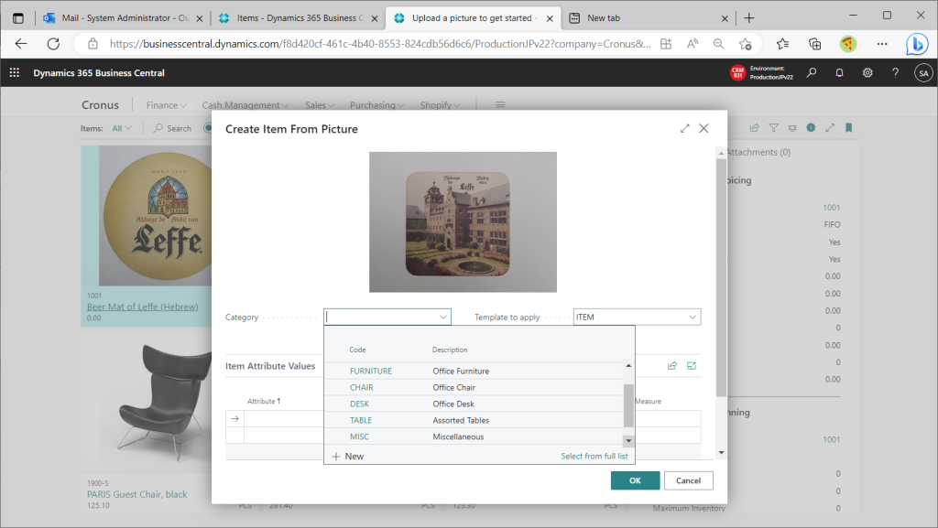Open the PARIS Guest Chair, black link

click(x=137, y=494)
